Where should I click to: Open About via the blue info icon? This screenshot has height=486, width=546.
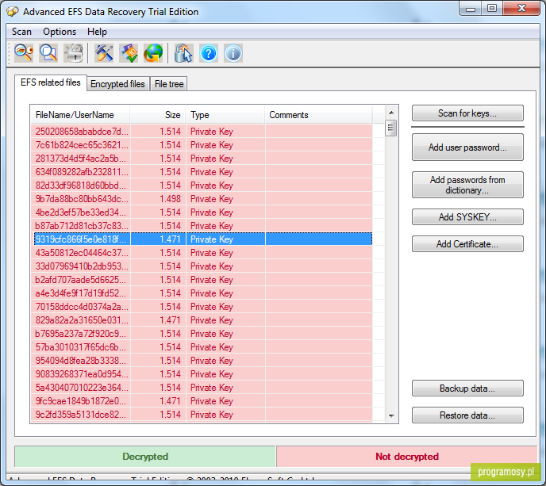[x=233, y=53]
